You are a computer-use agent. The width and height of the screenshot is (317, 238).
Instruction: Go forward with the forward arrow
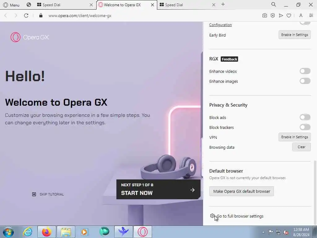[16, 15]
